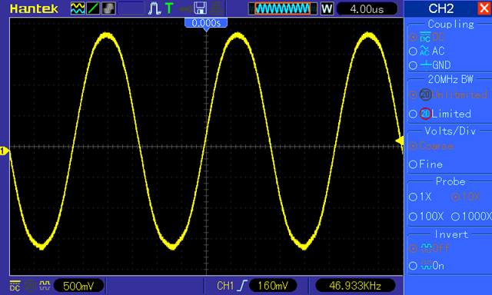Click the Hantek logo
Screen dimensions: 492x295
(x=34, y=8)
